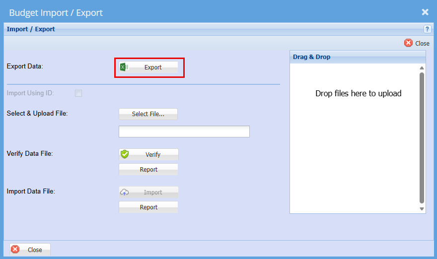Toggle the Import Using ID checkbox

coord(78,93)
